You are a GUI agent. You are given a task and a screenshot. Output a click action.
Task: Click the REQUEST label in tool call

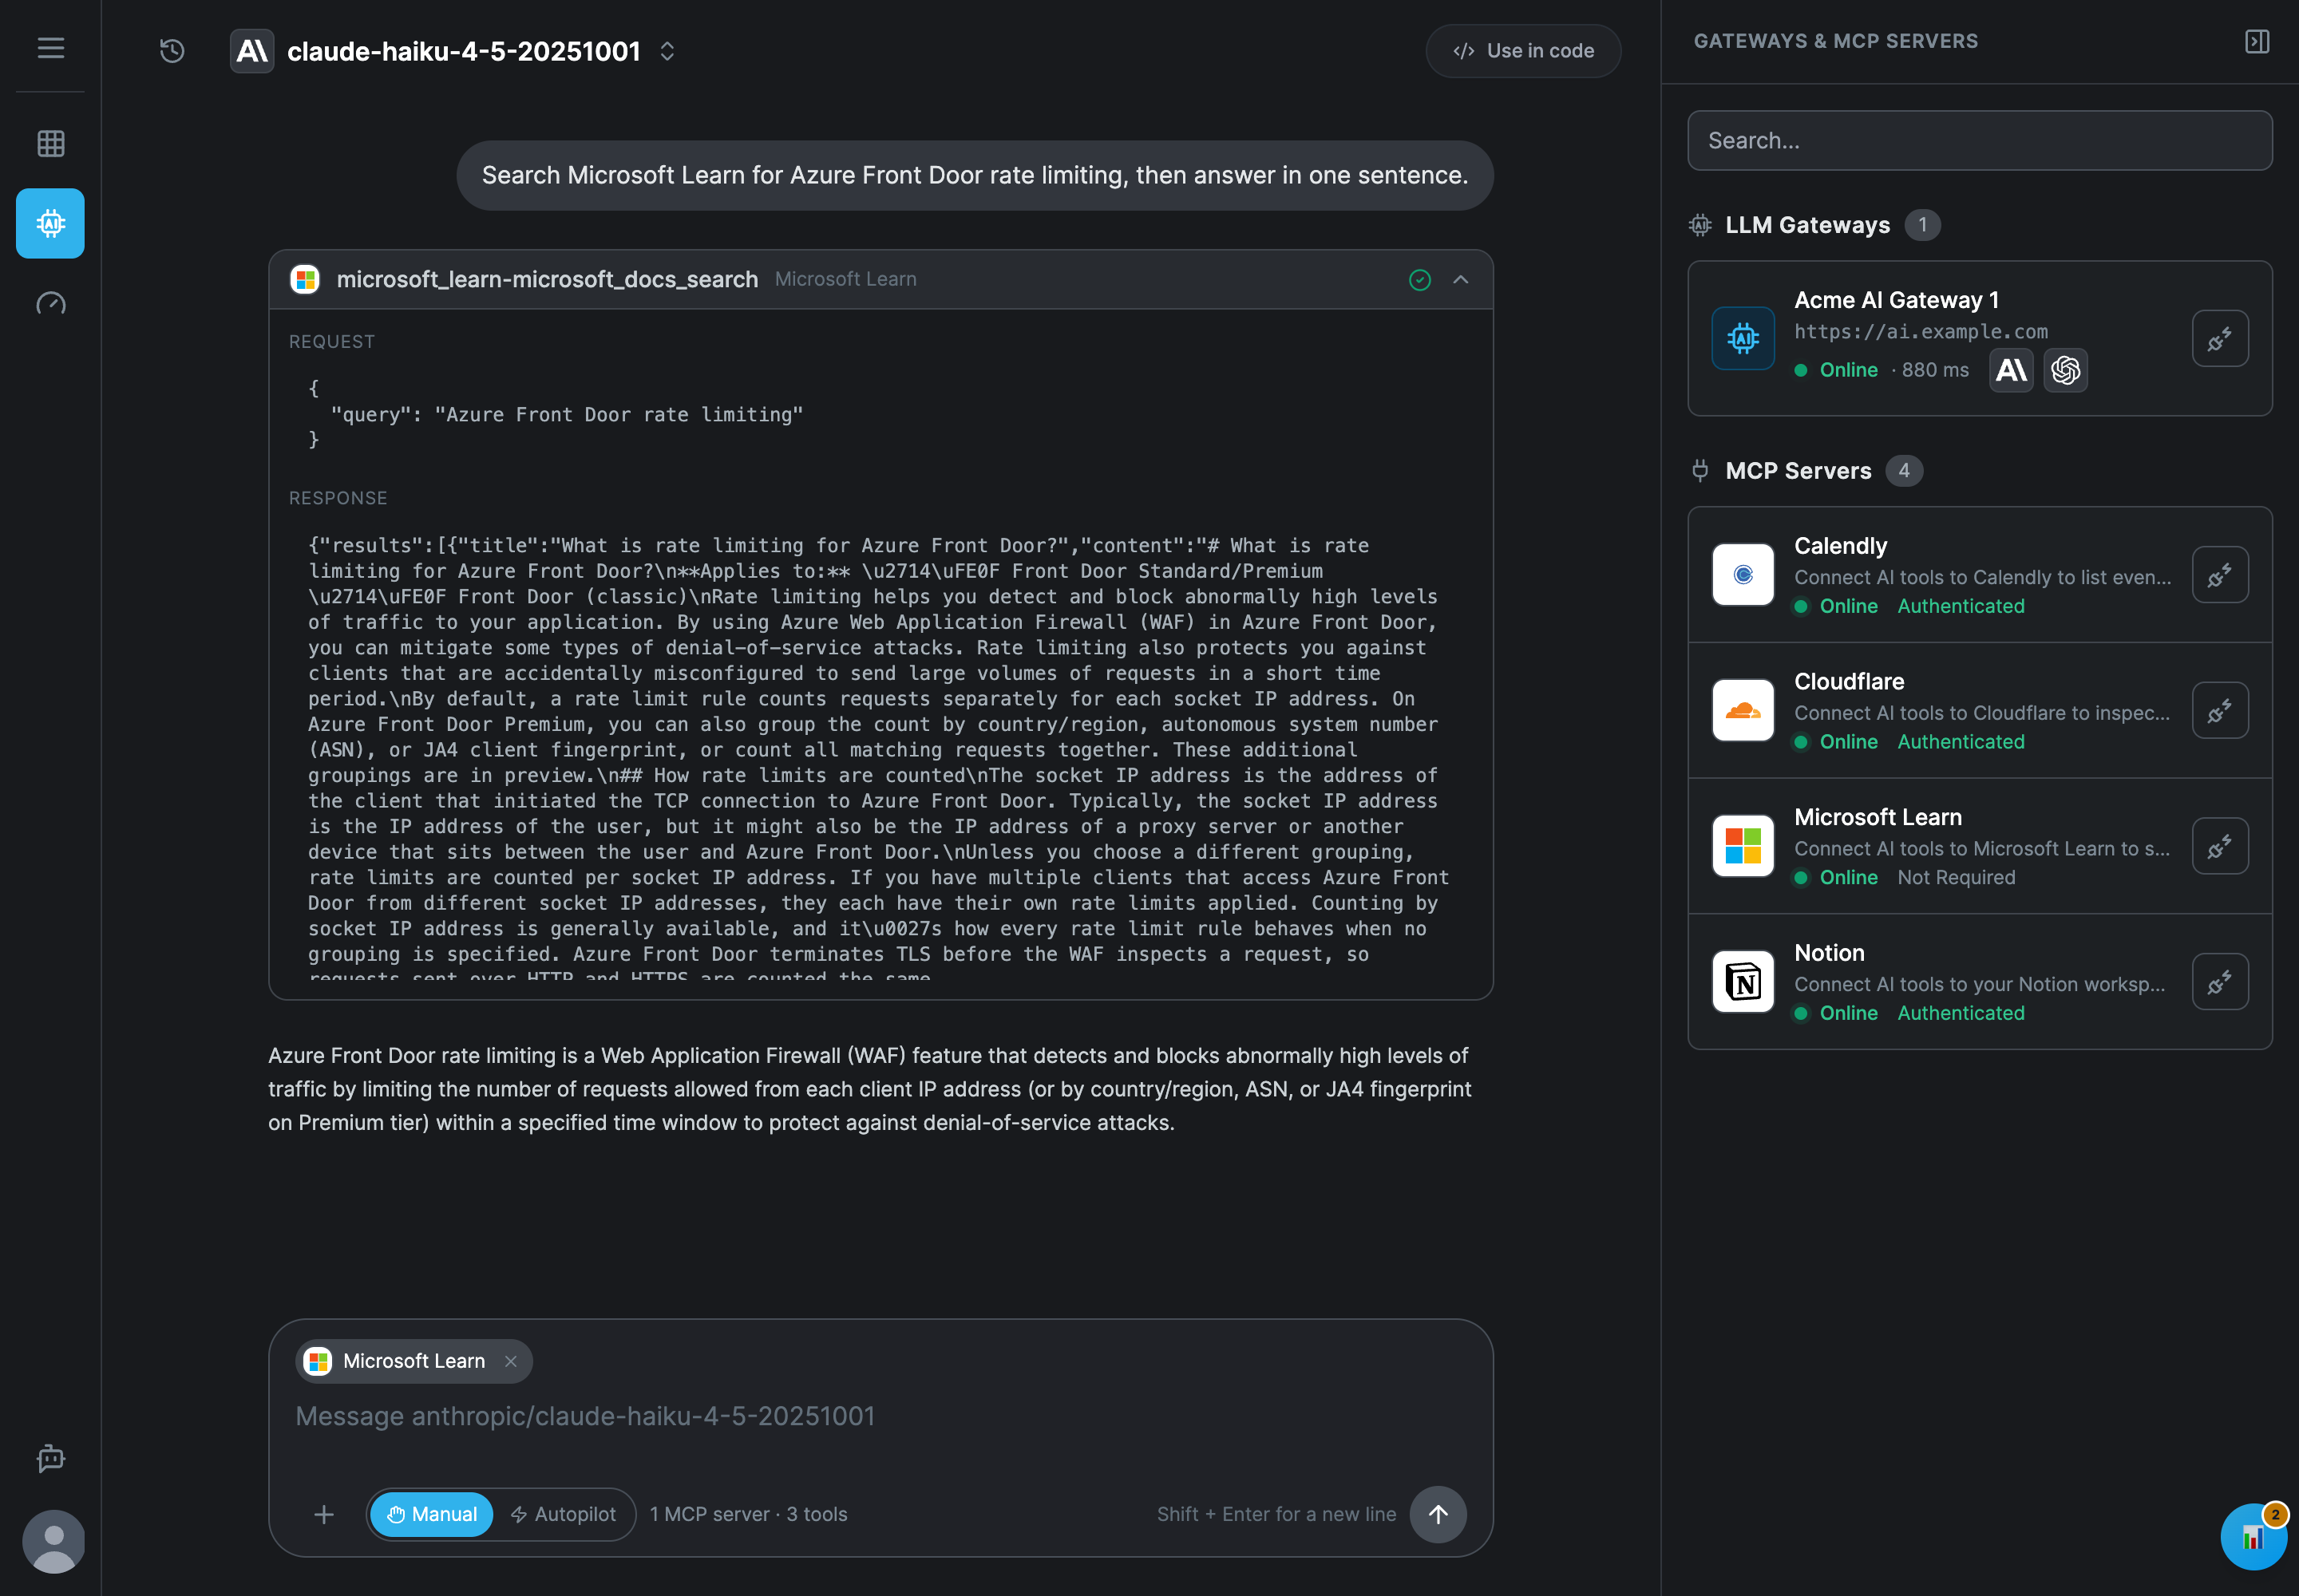pos(332,341)
